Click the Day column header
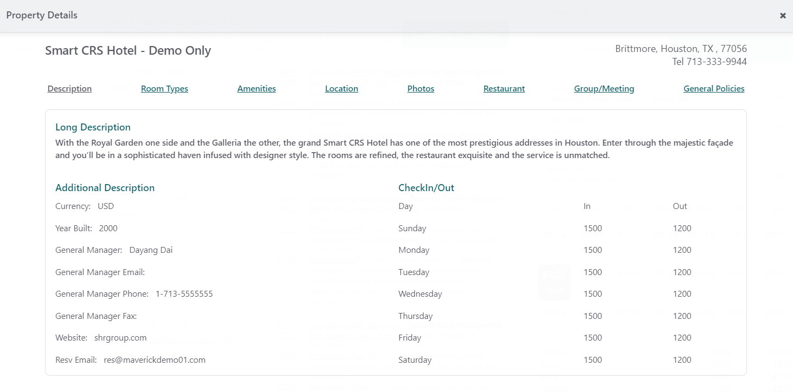 pos(406,206)
